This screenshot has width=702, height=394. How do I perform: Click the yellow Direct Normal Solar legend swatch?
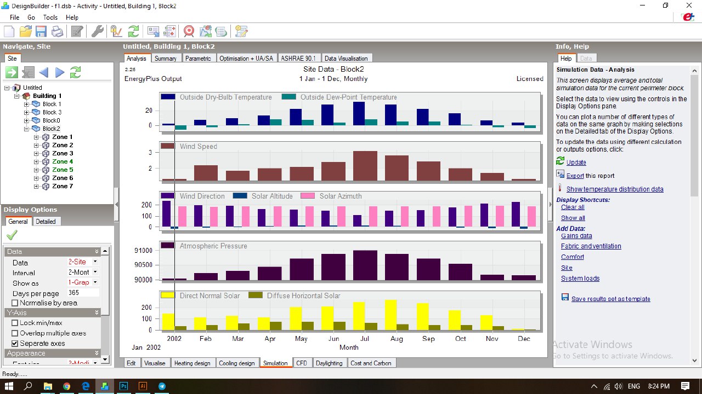click(168, 296)
